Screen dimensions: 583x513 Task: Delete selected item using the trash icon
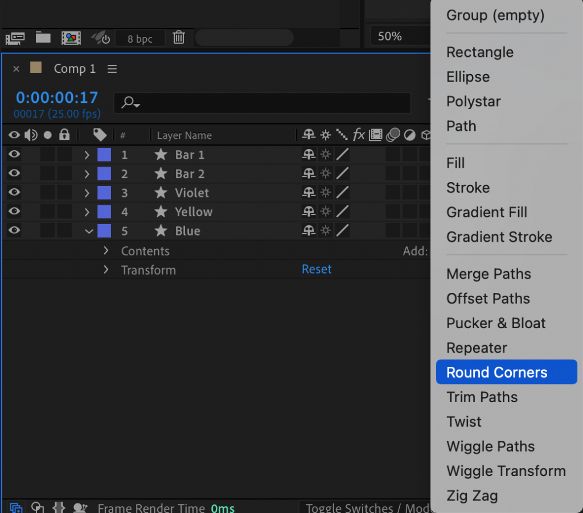click(x=179, y=38)
